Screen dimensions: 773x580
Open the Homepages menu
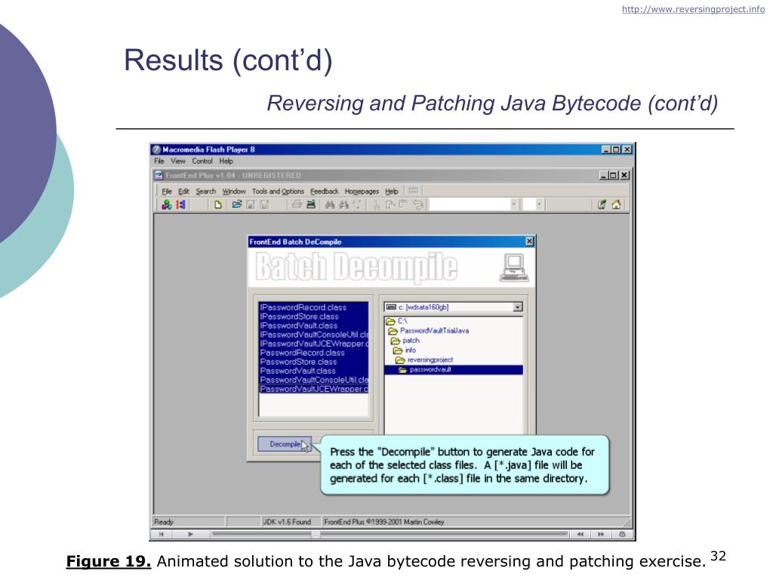pyautogui.click(x=362, y=191)
